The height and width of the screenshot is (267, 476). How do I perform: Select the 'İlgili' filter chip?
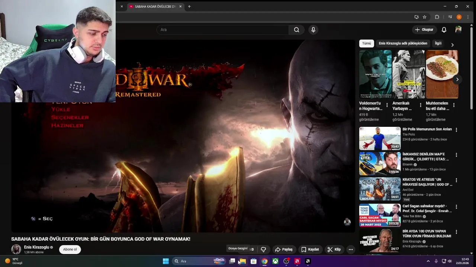438,43
